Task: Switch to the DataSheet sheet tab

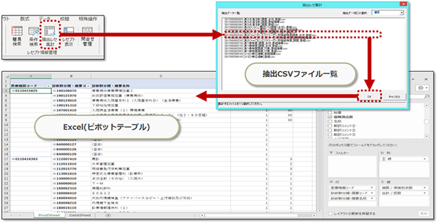Action: pos(80,215)
